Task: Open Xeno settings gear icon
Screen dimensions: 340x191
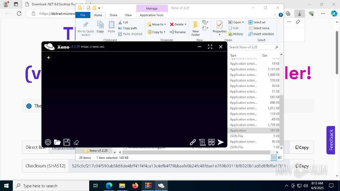Action: click(48, 142)
